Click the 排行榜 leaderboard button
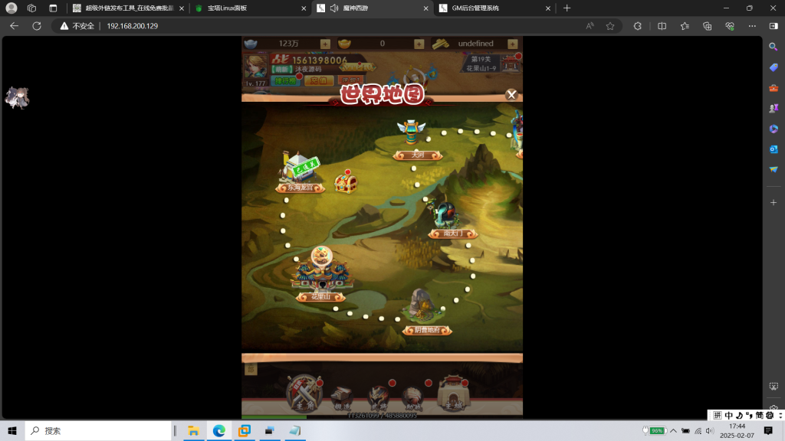The width and height of the screenshot is (785, 441). pyautogui.click(x=285, y=80)
